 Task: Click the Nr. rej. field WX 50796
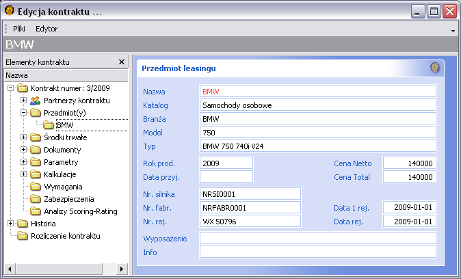[x=250, y=221]
